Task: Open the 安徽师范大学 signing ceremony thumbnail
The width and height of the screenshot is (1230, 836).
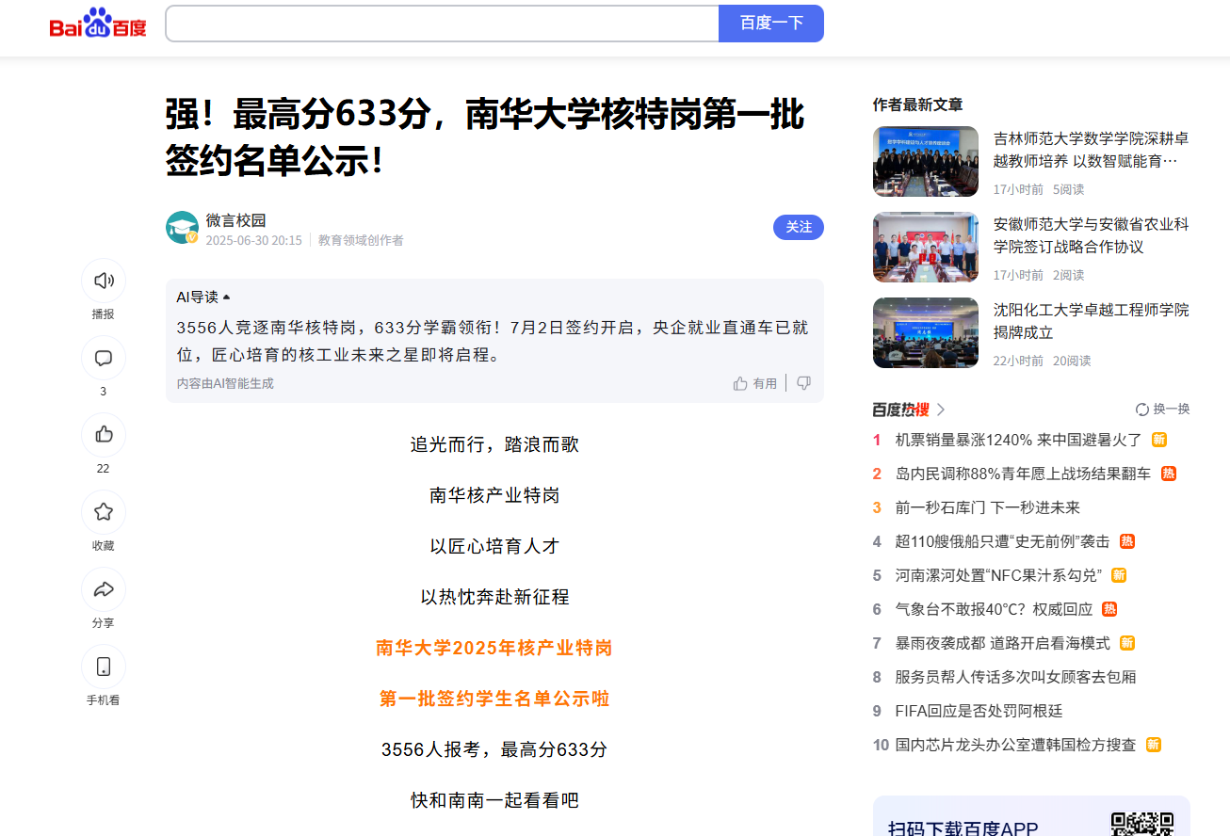Action: click(x=926, y=247)
